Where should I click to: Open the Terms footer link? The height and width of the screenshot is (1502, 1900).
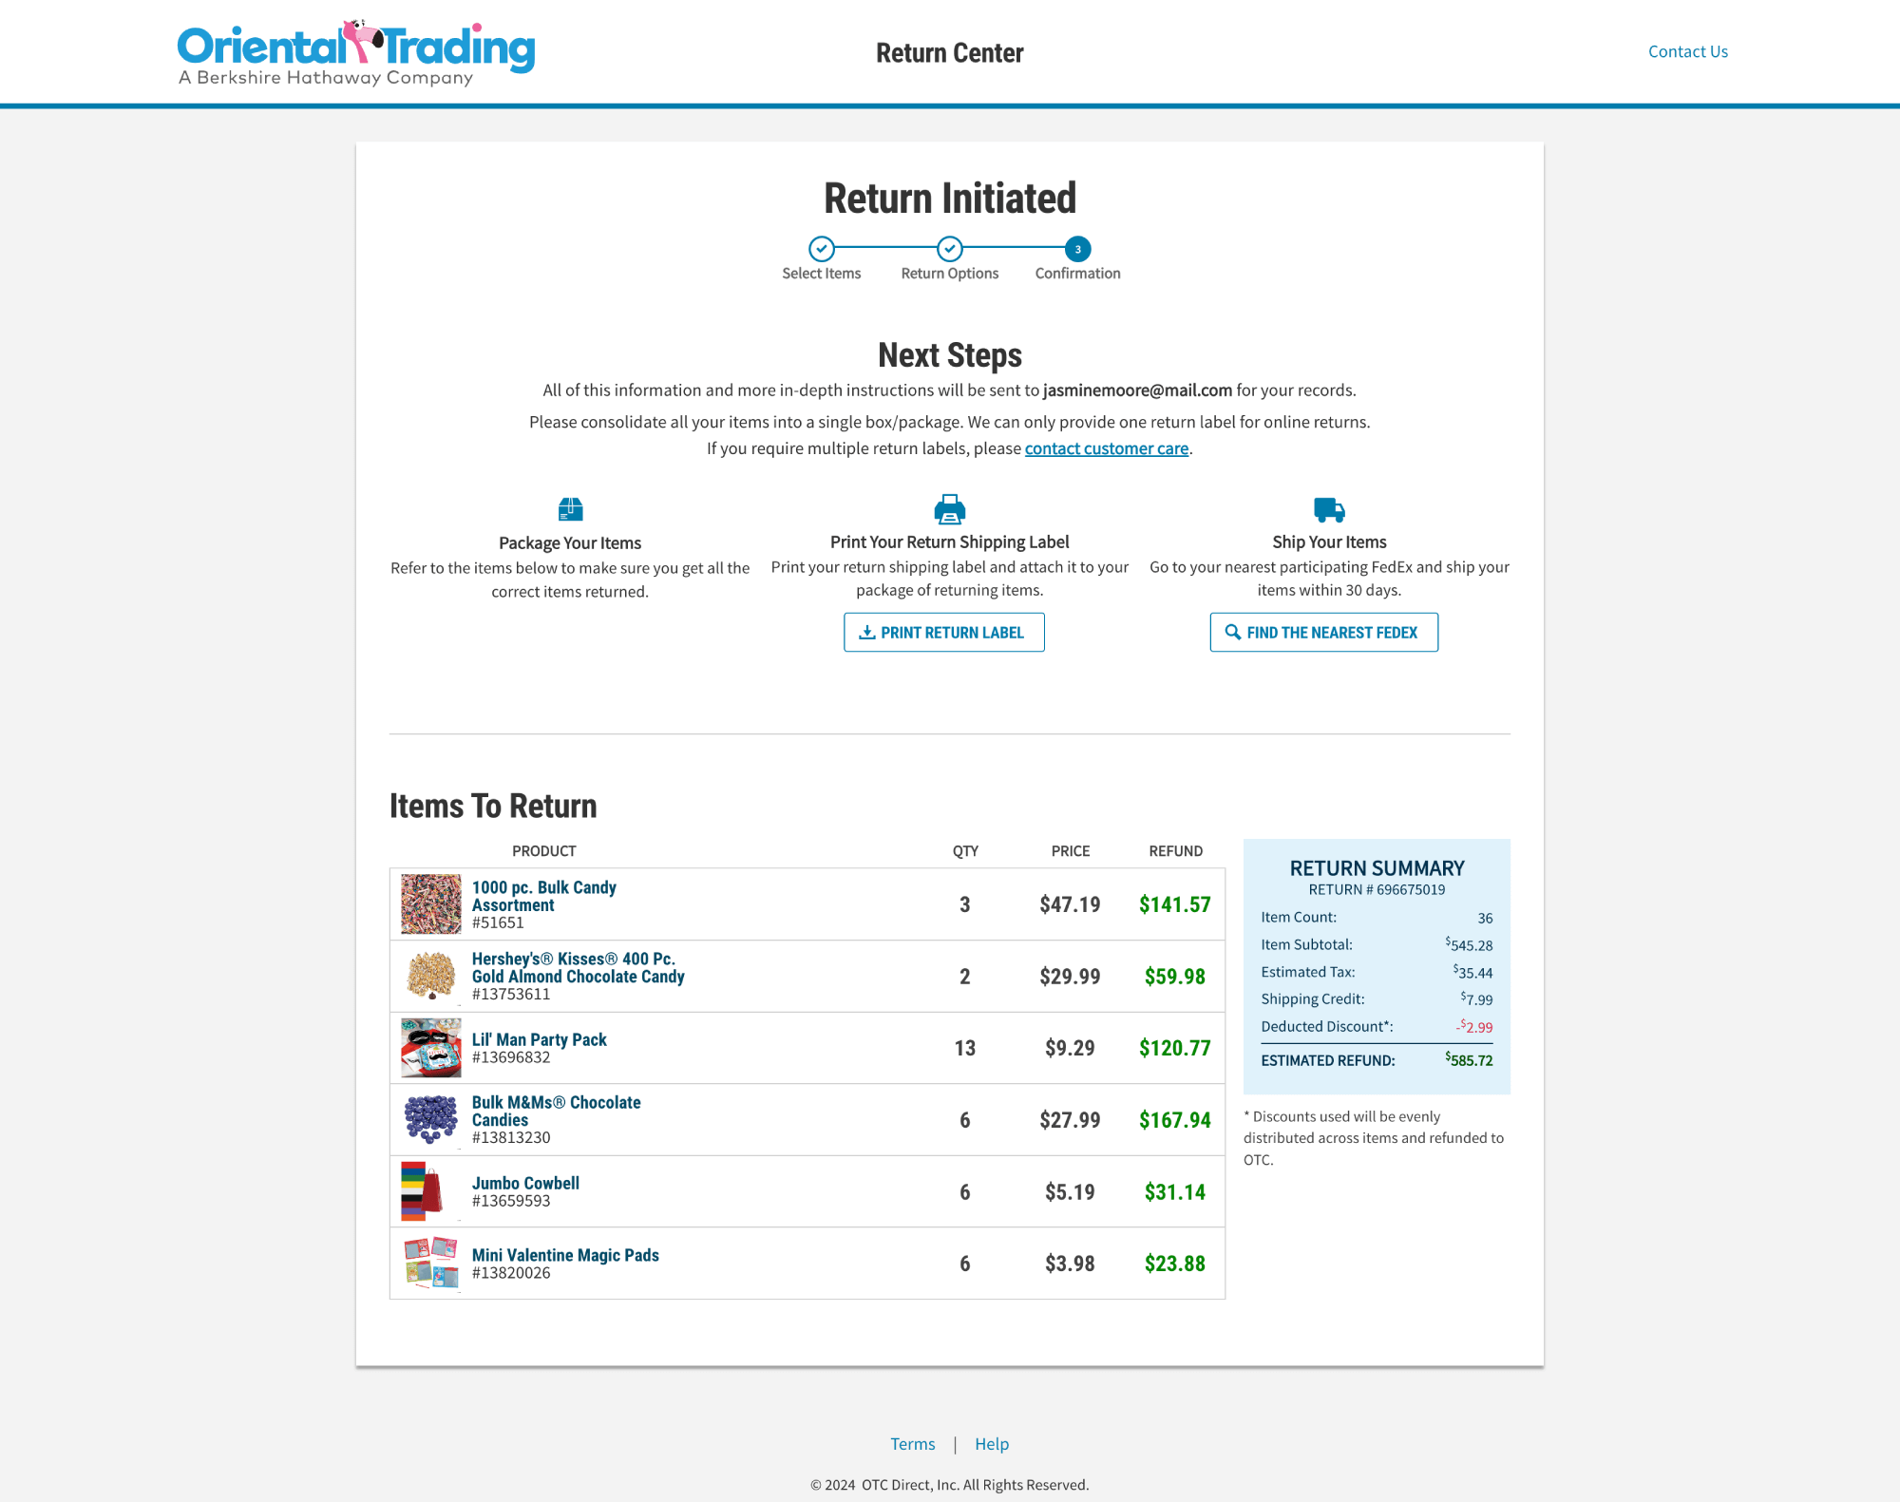coord(912,1444)
